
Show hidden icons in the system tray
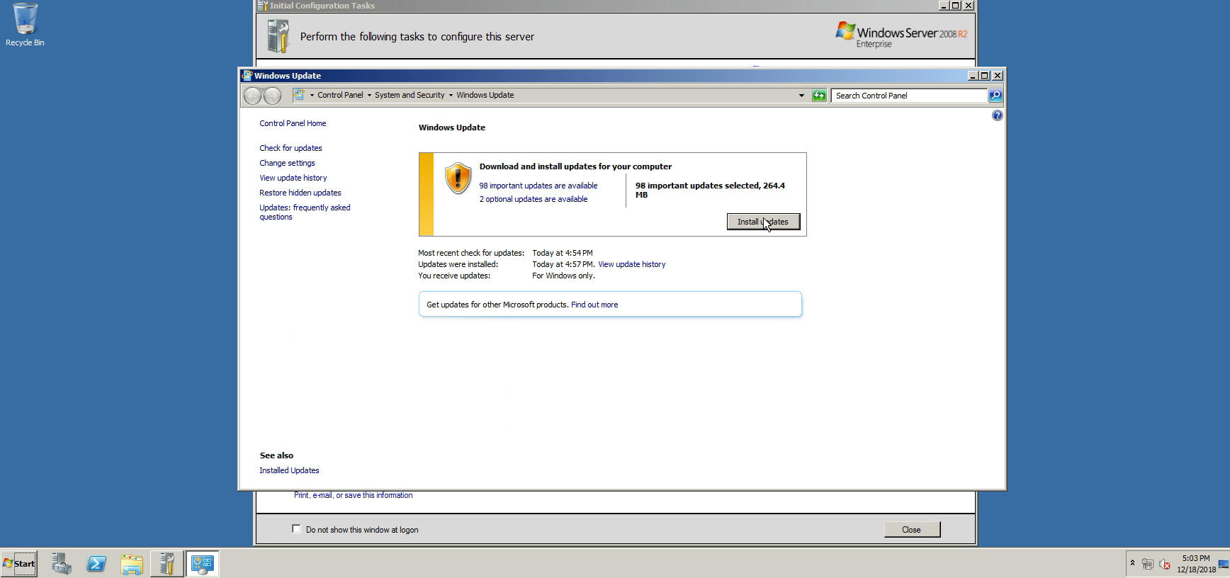point(1132,564)
